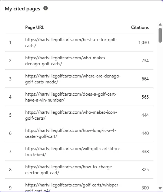This screenshot has height=192, width=163.
Task: Click the 565 citations value
Action: pos(145,97)
